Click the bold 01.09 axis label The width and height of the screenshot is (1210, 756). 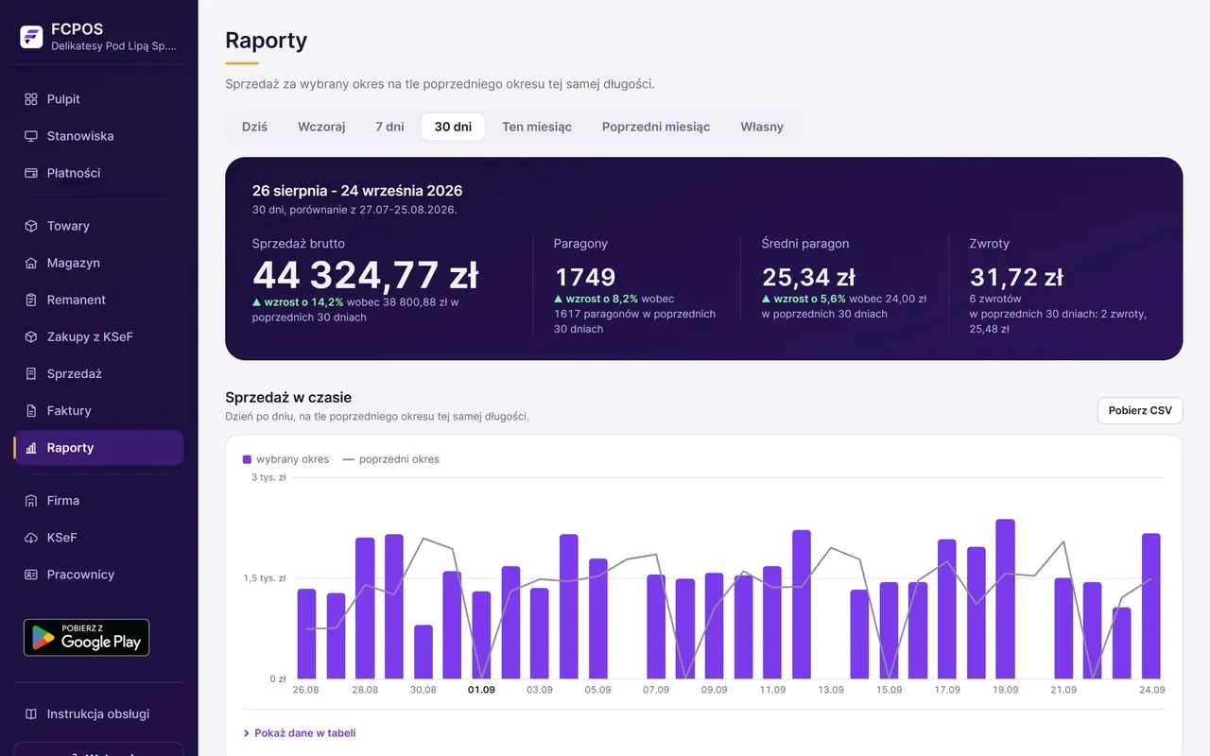pyautogui.click(x=481, y=690)
